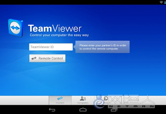Tap the Wi-Fi status icon
Viewport: 166px width, 114px height.
161,2
